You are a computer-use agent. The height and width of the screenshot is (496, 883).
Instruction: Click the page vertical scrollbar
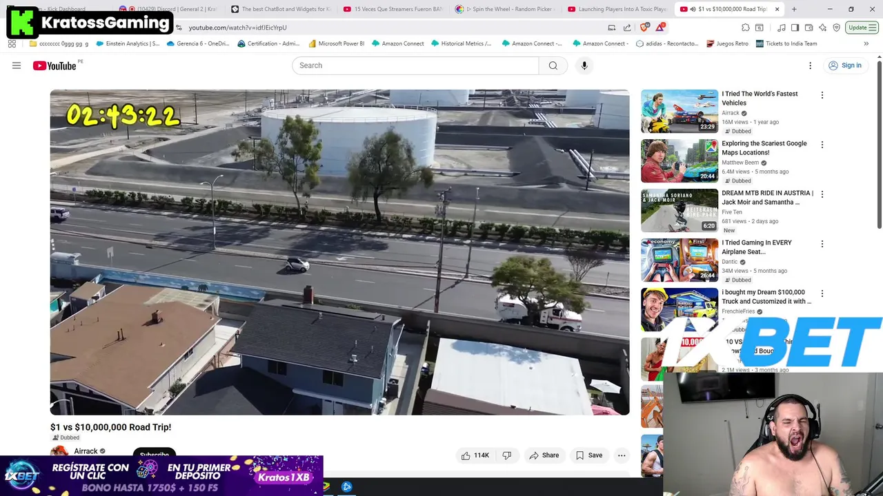[x=879, y=145]
